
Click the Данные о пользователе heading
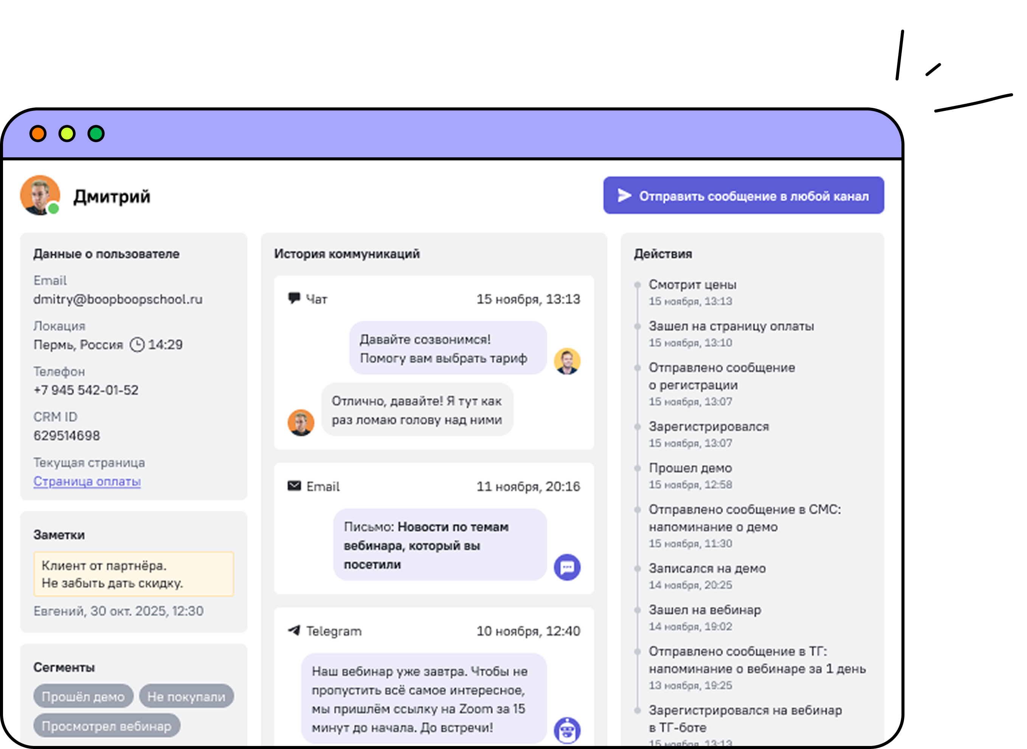coord(107,253)
